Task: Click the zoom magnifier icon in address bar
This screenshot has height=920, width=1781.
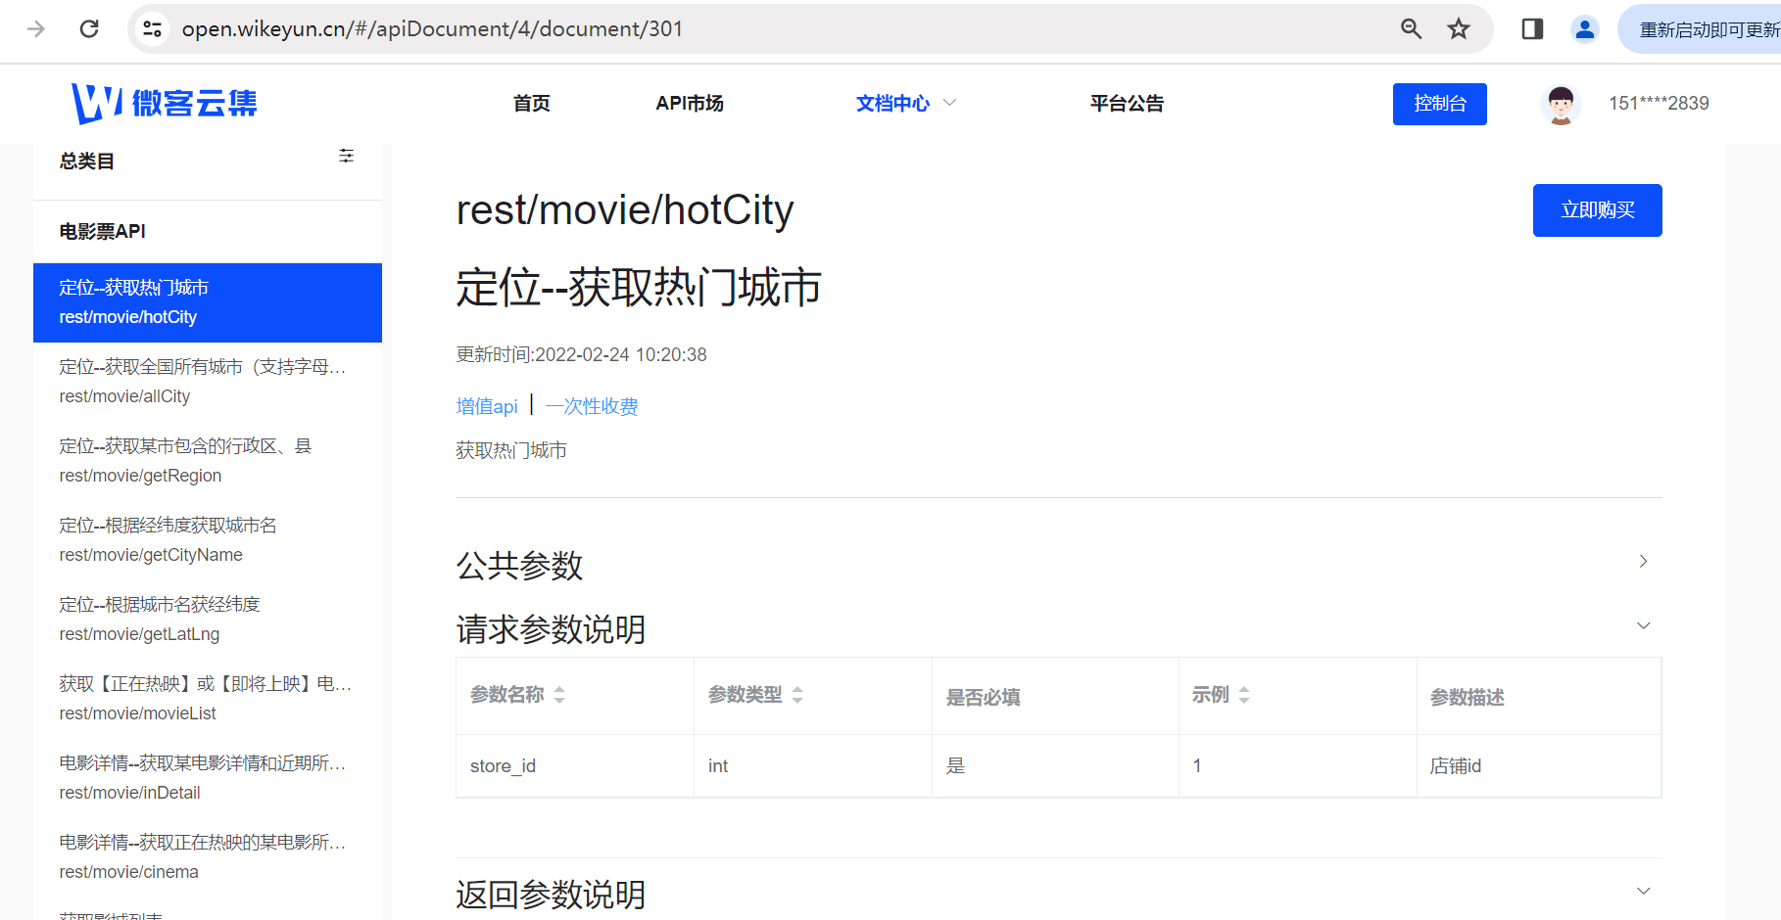Action: click(x=1411, y=29)
